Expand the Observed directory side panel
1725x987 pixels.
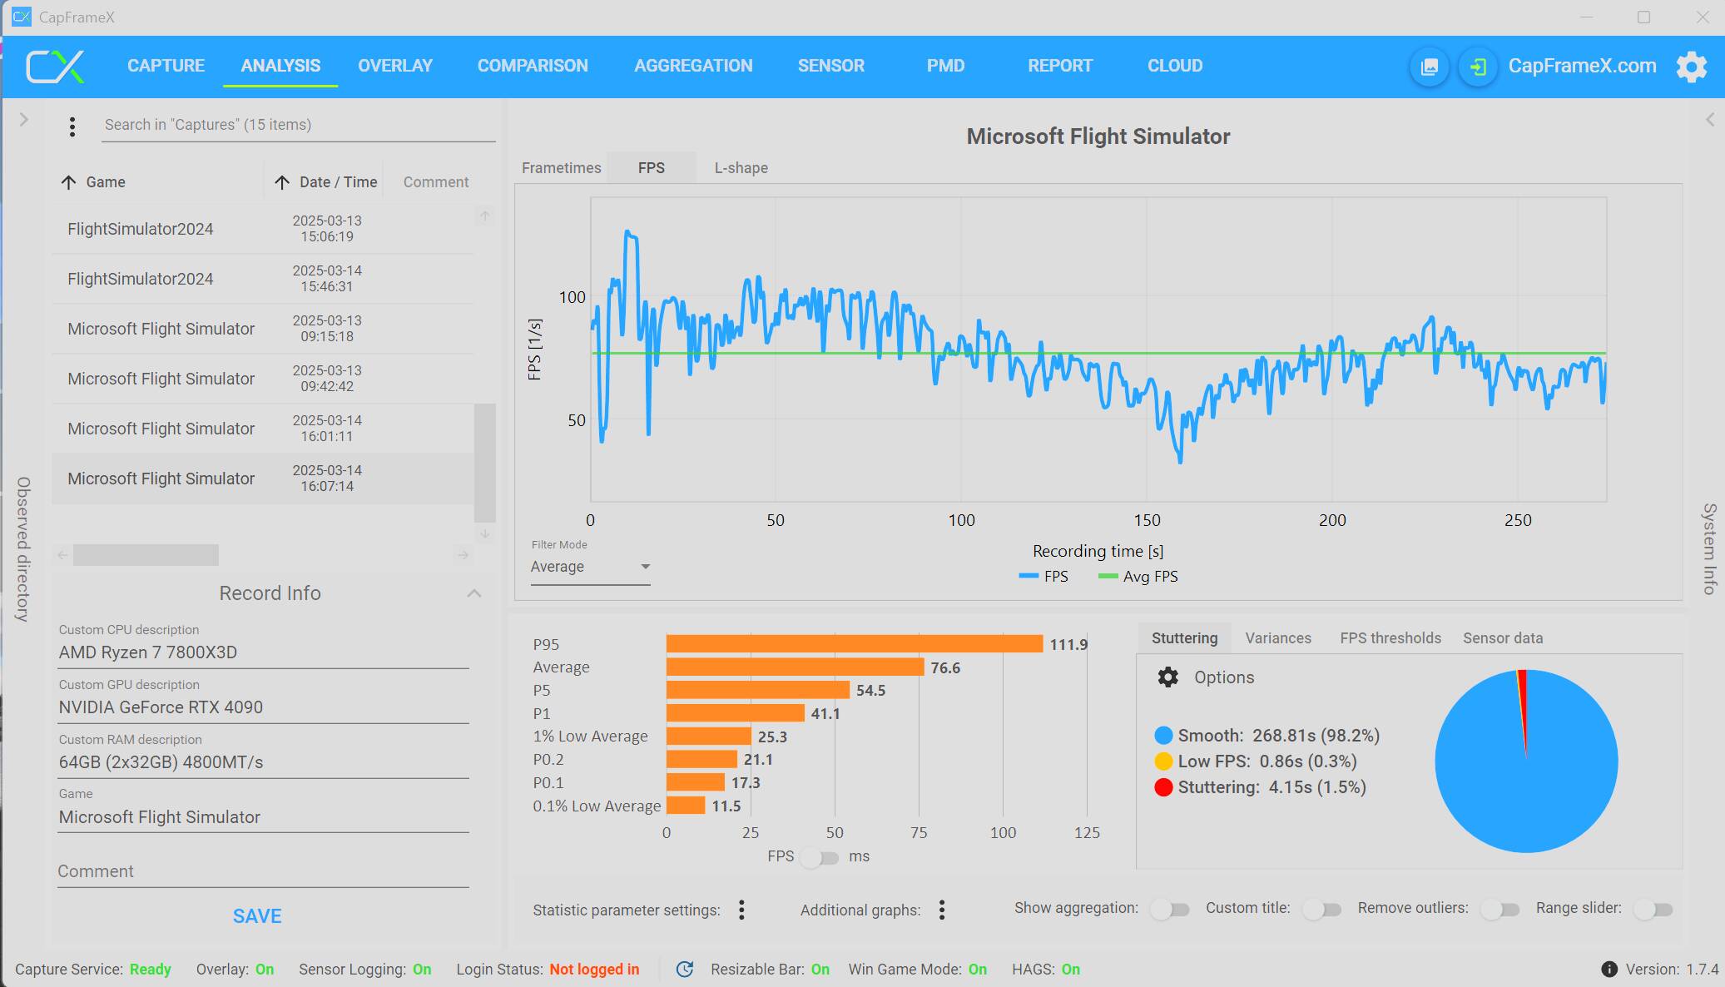pyautogui.click(x=23, y=120)
